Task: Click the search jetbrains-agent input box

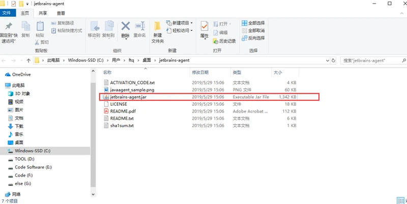Action: pos(371,60)
